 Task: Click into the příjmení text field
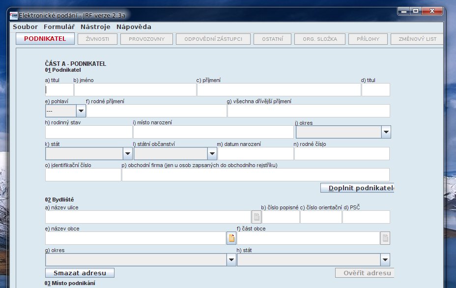click(x=279, y=90)
